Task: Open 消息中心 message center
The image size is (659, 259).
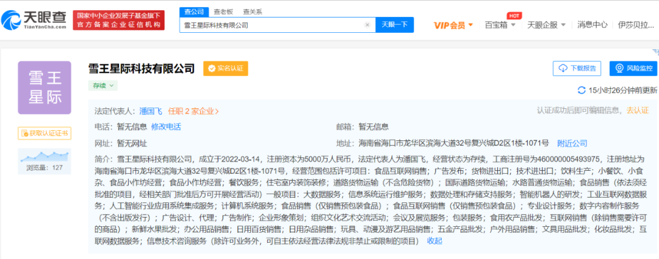Action: 592,25
